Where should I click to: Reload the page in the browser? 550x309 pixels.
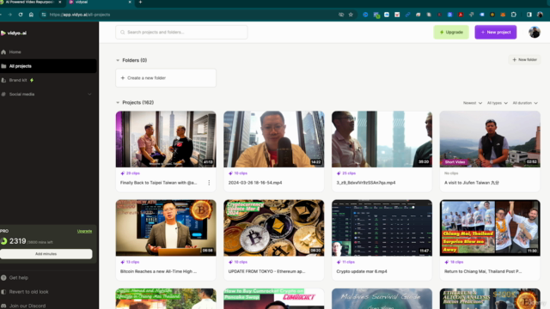21,15
